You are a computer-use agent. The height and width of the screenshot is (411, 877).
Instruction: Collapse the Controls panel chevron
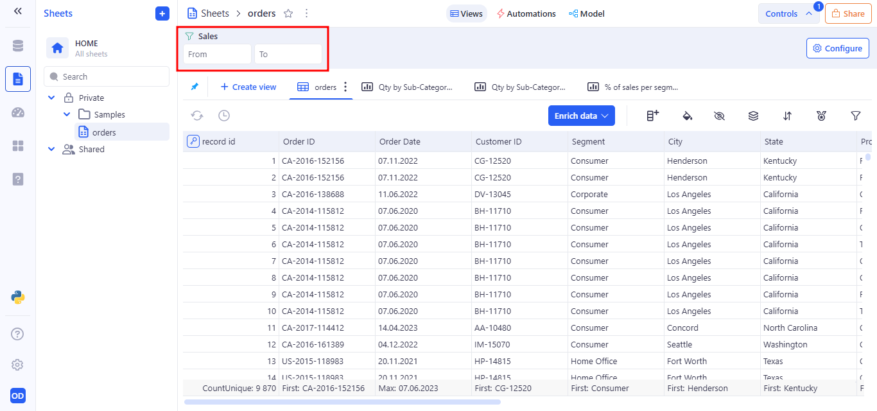(809, 13)
